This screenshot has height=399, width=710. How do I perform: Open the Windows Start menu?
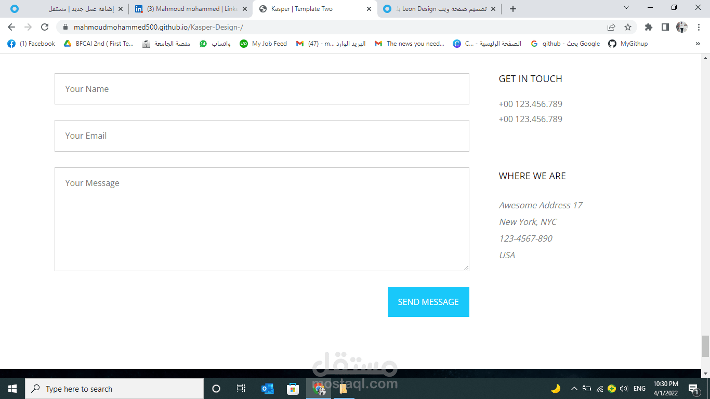point(12,389)
